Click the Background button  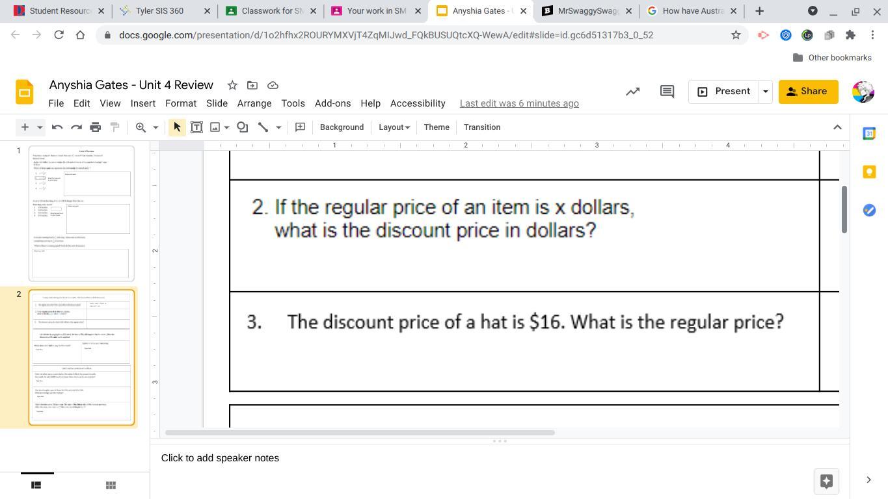tap(342, 127)
